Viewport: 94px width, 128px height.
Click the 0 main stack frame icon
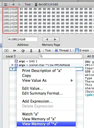pyautogui.click(x=77, y=50)
